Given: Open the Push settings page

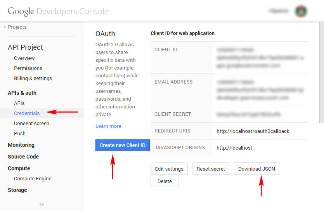Looking at the screenshot, I should point(20,134).
